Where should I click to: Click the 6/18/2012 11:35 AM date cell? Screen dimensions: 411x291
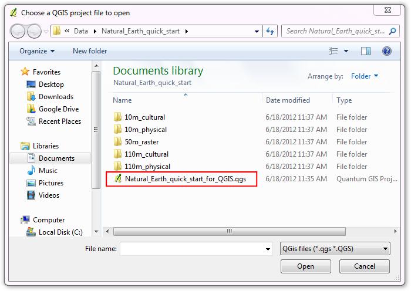pyautogui.click(x=296, y=179)
